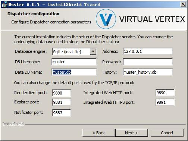Click the "VIRTUAL VERTEX" brand text
This screenshot has height=141, width=188.
(152, 19)
